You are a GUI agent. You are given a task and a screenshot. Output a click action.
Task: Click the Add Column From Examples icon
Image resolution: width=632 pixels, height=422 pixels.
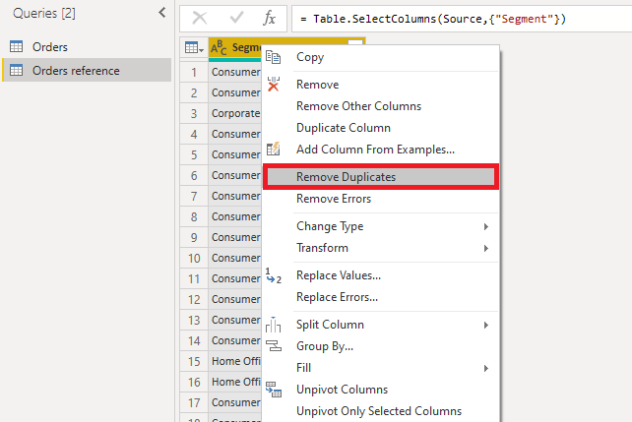[x=274, y=150]
